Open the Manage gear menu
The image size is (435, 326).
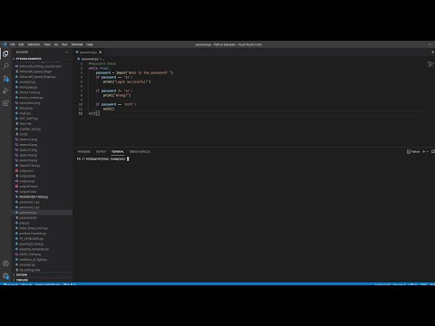click(x=5, y=275)
